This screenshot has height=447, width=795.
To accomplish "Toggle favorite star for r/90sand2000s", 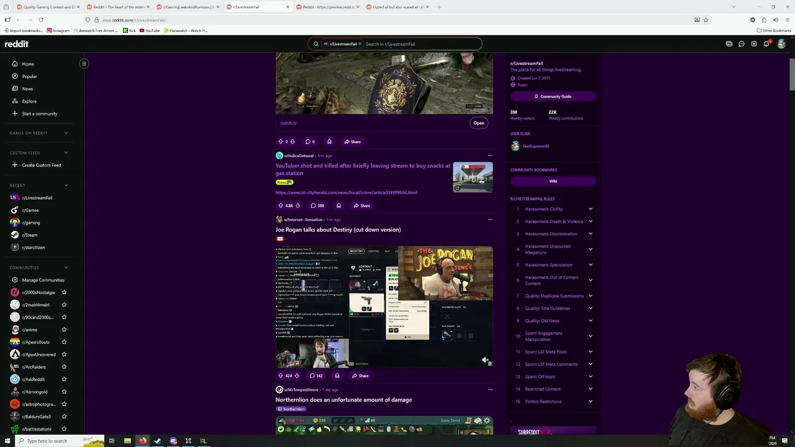I will (x=64, y=317).
